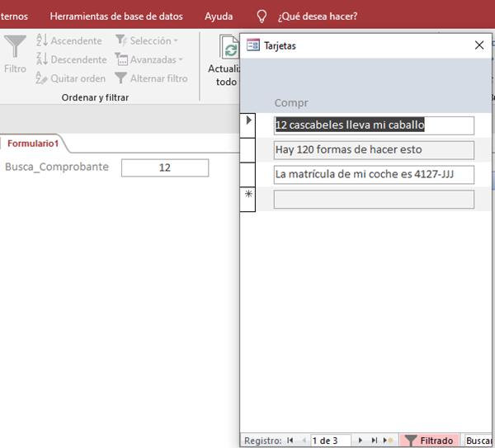The image size is (495, 448).
Task: Select the 'La matrícula de mi coche' field
Action: click(x=374, y=175)
